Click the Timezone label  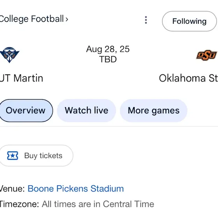[x=19, y=204]
